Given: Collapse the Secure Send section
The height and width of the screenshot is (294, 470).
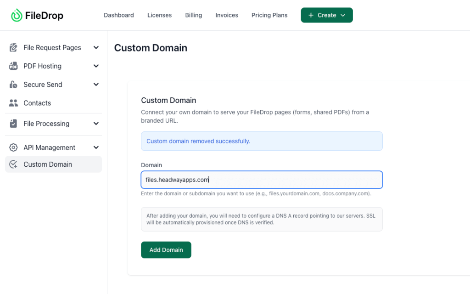Looking at the screenshot, I should 96,85.
